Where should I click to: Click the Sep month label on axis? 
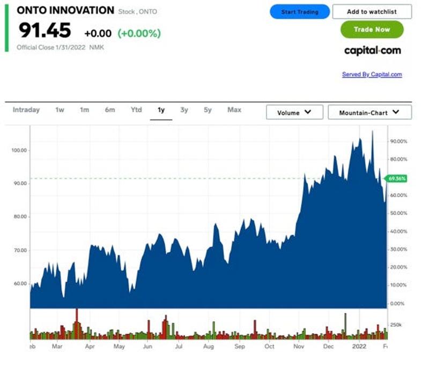coord(240,347)
